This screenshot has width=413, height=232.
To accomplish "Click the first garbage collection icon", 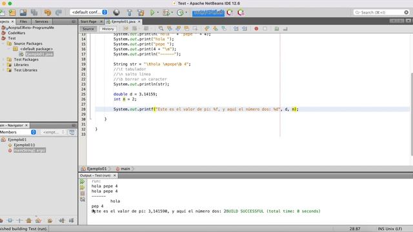I will 230,12.
